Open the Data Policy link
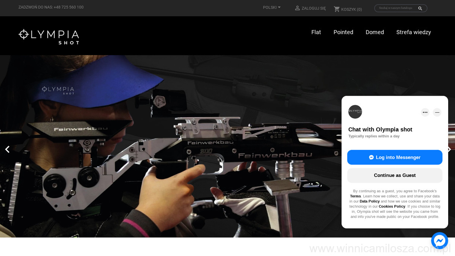Screen dimensions: 455x256 (369, 201)
